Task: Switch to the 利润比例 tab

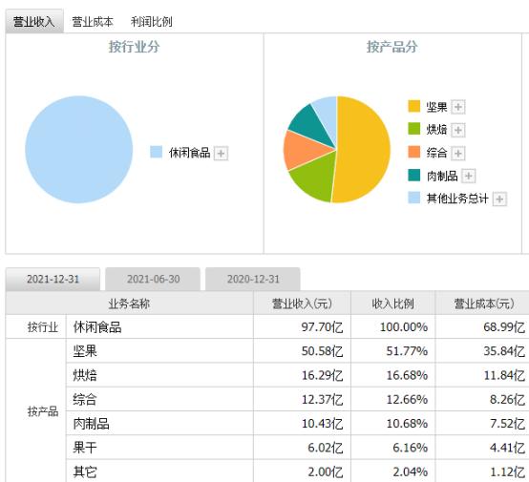Action: [151, 22]
